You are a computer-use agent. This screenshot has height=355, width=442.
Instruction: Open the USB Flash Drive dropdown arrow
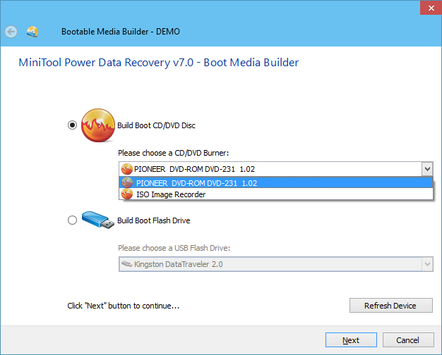pos(427,264)
